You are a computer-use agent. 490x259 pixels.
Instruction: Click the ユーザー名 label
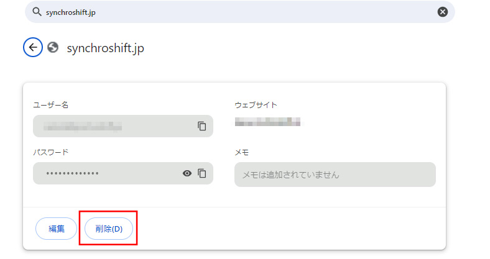pyautogui.click(x=50, y=105)
